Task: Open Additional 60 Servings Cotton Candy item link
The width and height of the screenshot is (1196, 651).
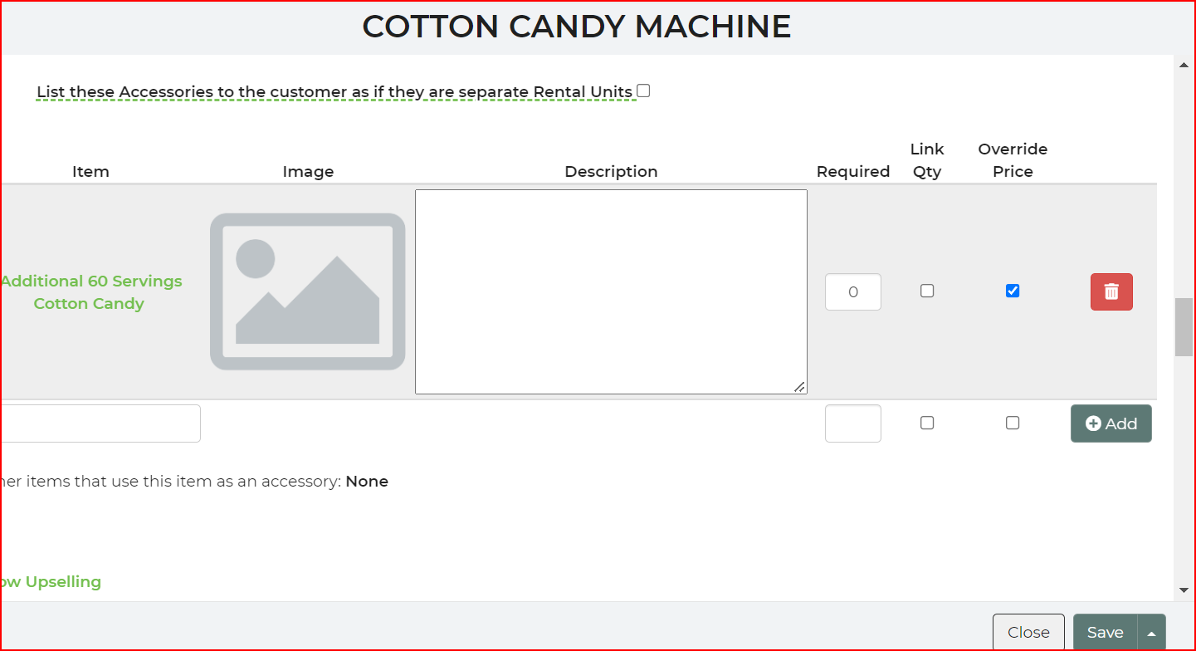Action: pyautogui.click(x=90, y=292)
